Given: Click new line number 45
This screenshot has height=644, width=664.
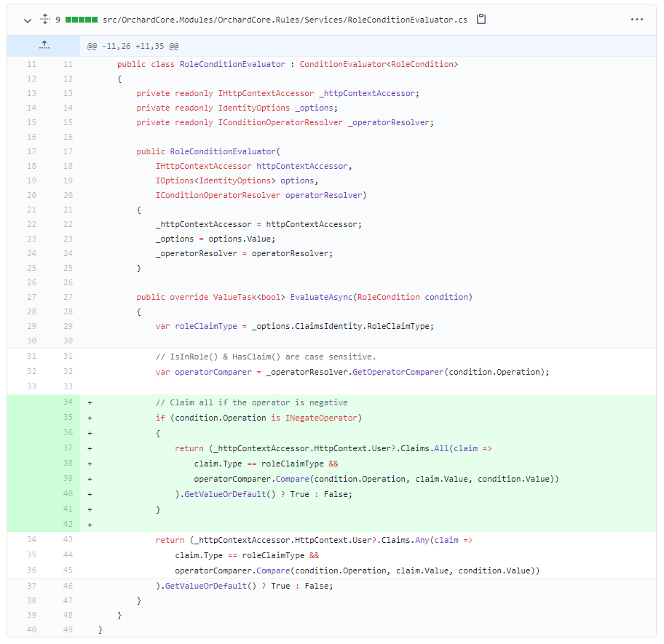Looking at the screenshot, I should [x=68, y=570].
